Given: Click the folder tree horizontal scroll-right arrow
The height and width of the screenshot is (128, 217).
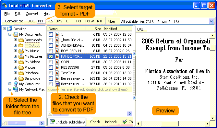Looking at the screenshot, I should tap(42, 123).
